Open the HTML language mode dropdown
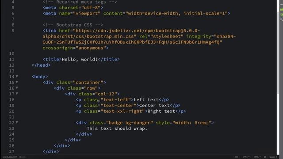This screenshot has height=159, width=283. pyautogui.click(x=257, y=157)
